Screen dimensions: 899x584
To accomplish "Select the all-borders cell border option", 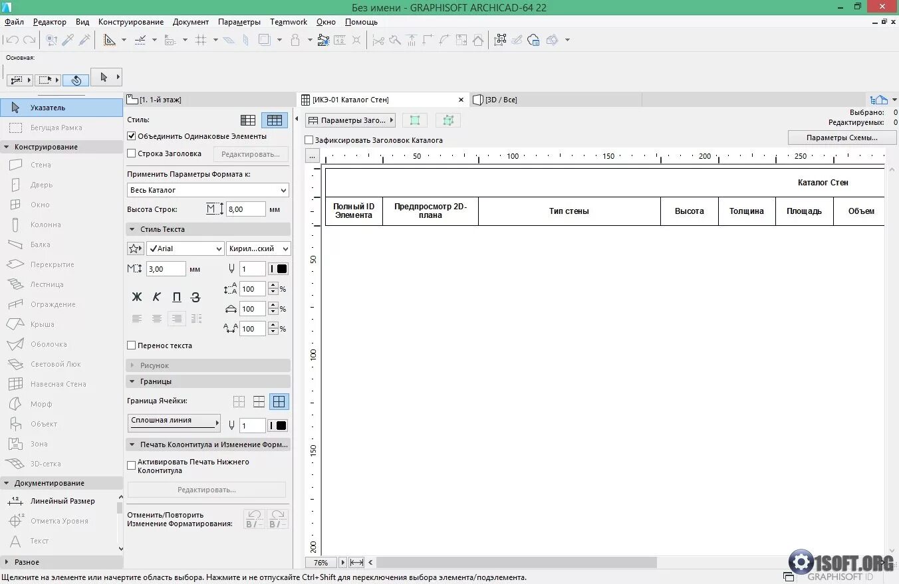I will click(279, 401).
